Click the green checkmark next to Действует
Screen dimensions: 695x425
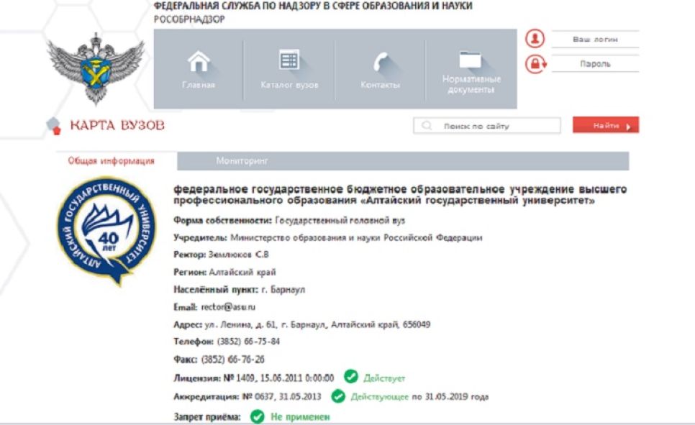click(x=350, y=377)
